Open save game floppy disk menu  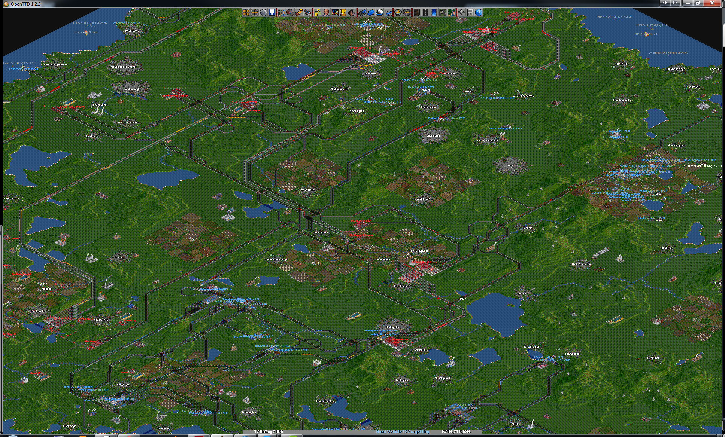pyautogui.click(x=272, y=12)
